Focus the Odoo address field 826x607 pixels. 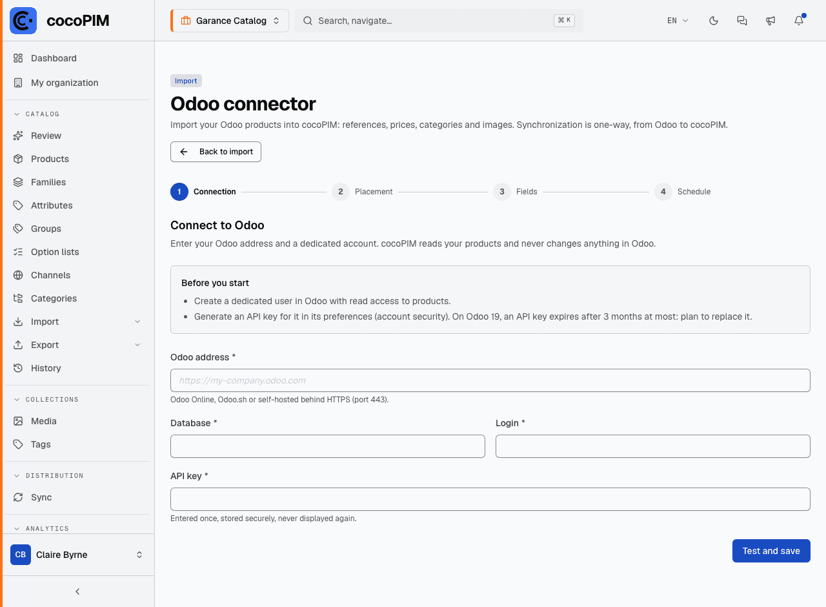[x=490, y=380]
